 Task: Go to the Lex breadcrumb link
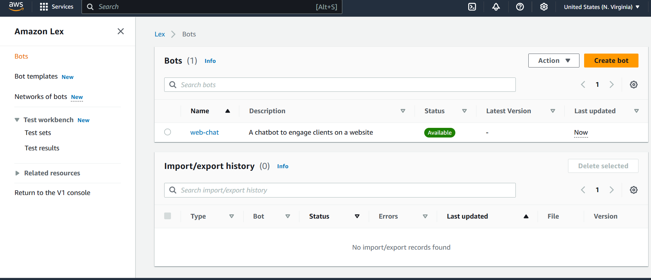(x=160, y=34)
